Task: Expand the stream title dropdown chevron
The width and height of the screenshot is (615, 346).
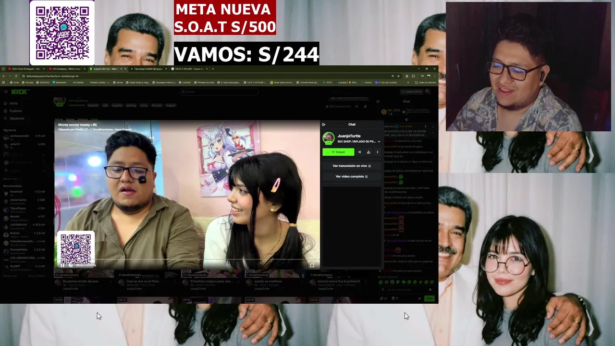Action: [x=379, y=142]
